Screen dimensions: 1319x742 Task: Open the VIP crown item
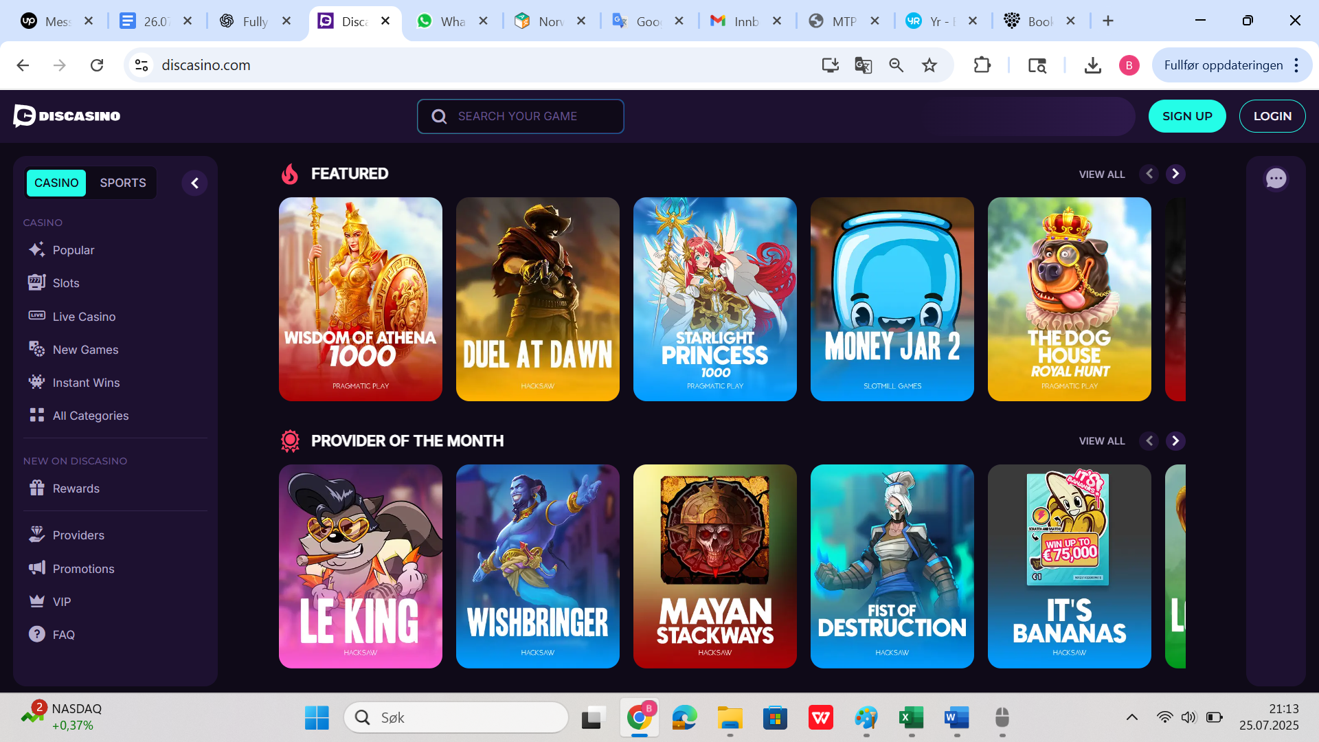point(61,602)
